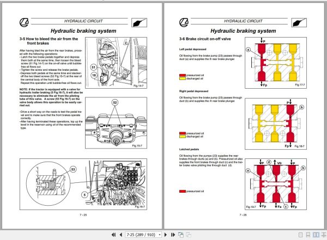
Task: Click red 'pressurized oil' legend swatch under Left pedal
Action: coord(182,75)
